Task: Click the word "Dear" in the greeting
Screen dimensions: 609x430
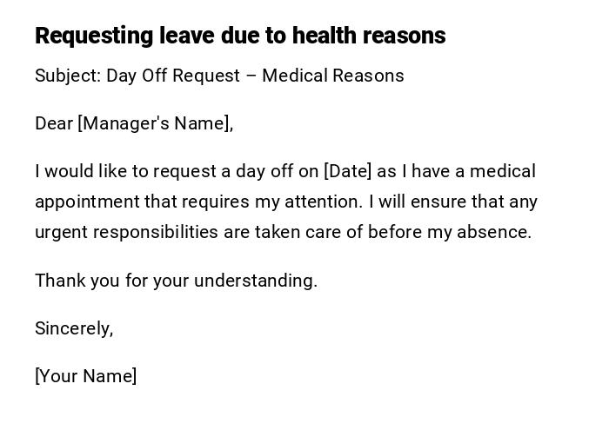Action: pos(54,123)
